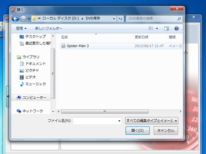
Task: Click the sidebar scroll down arrow
Action: click(53, 112)
